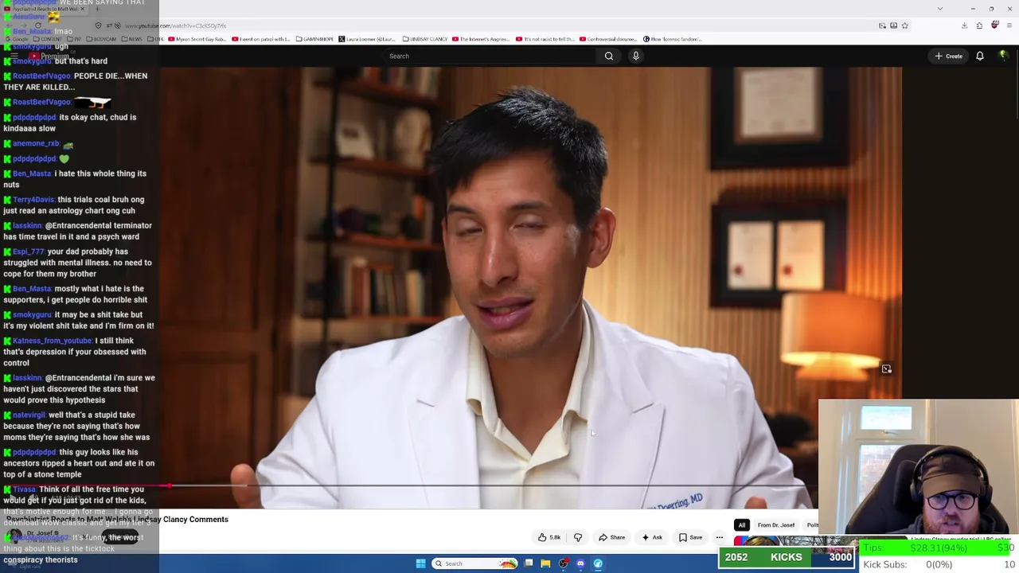The image size is (1019, 573).
Task: Select the All filter chip
Action: click(741, 525)
